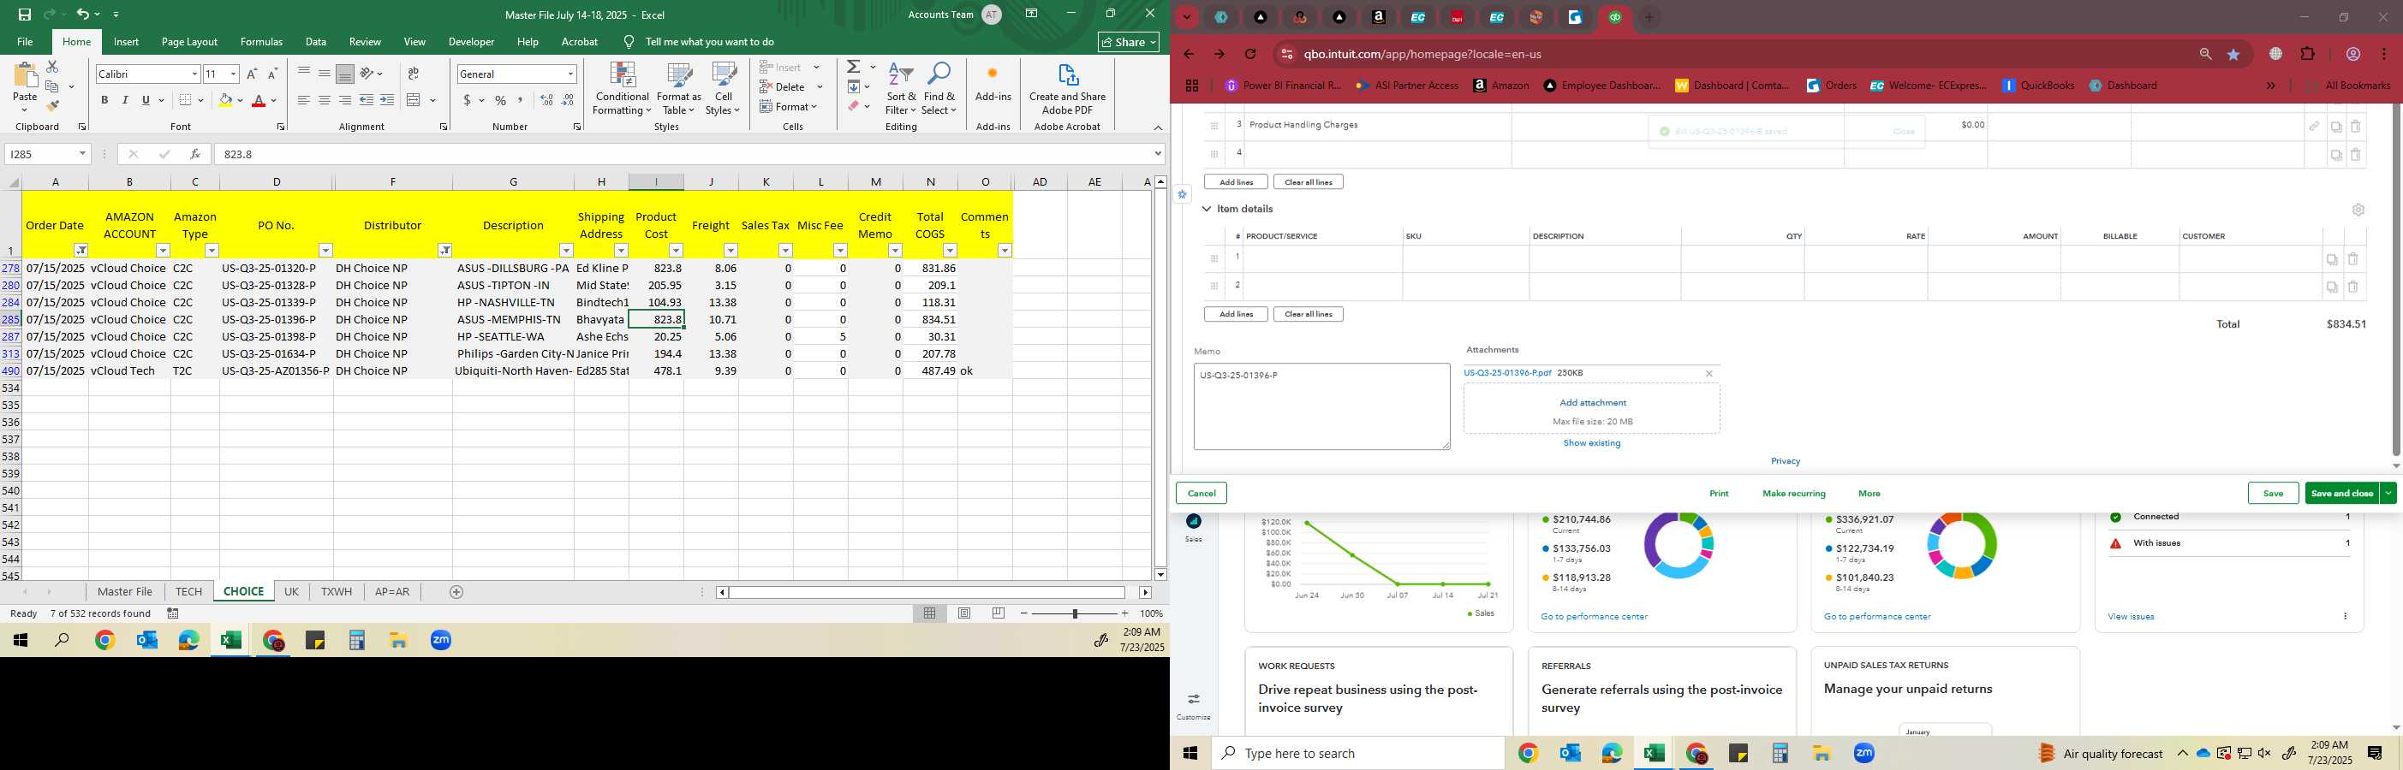Open Windows Start in right taskbar

(x=1190, y=753)
